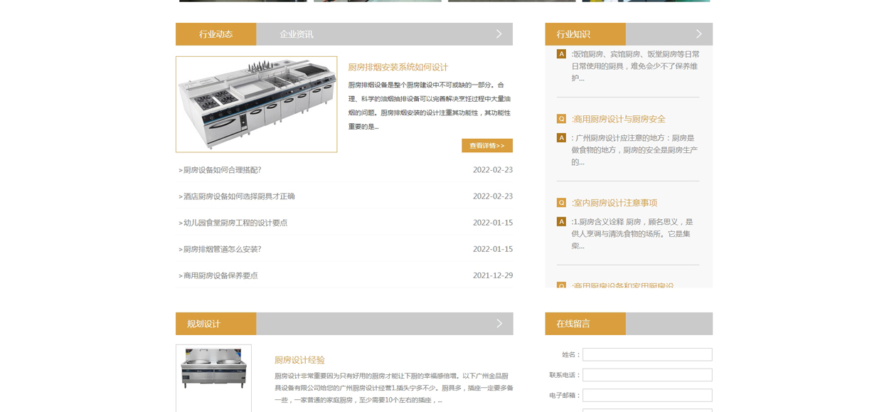Switch to the 行业动态 tab
Screen dimensions: 889x412
(215, 34)
